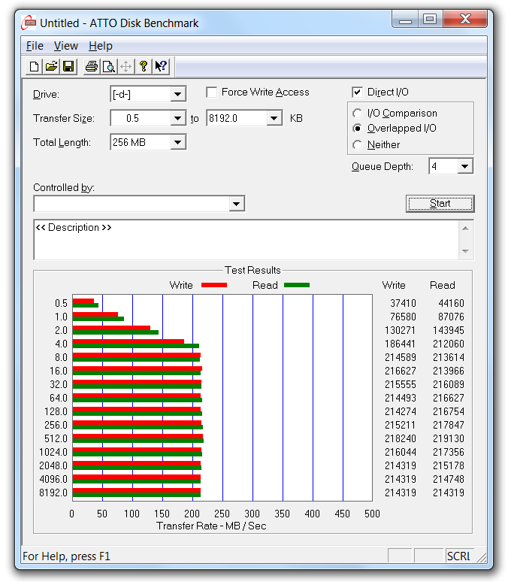Enable the Force Write Access checkbox
Screen dimensions: 508x582
212,92
